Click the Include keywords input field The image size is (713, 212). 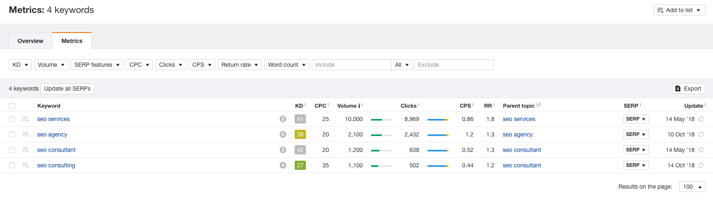click(x=351, y=65)
